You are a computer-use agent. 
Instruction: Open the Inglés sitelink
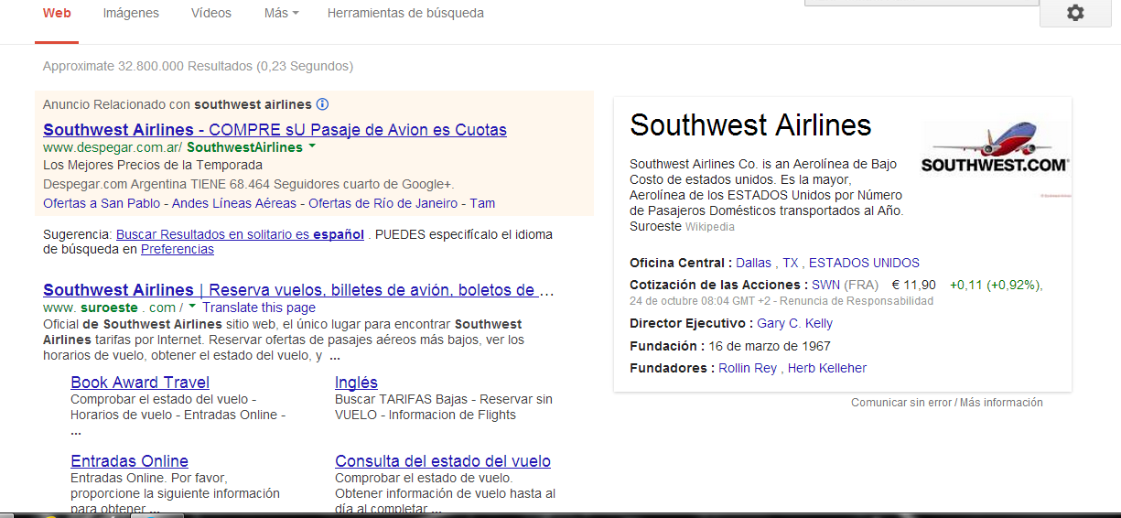pos(356,383)
